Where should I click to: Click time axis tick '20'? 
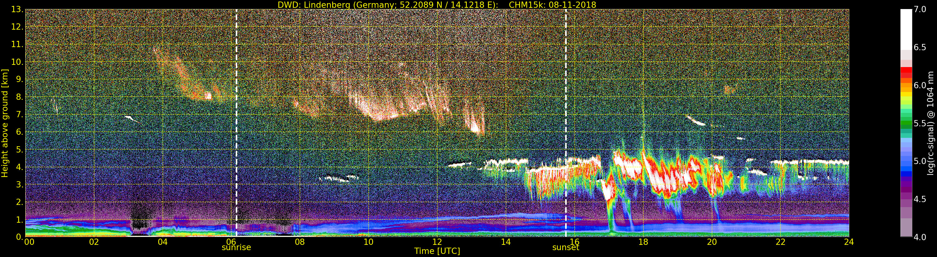click(712, 242)
